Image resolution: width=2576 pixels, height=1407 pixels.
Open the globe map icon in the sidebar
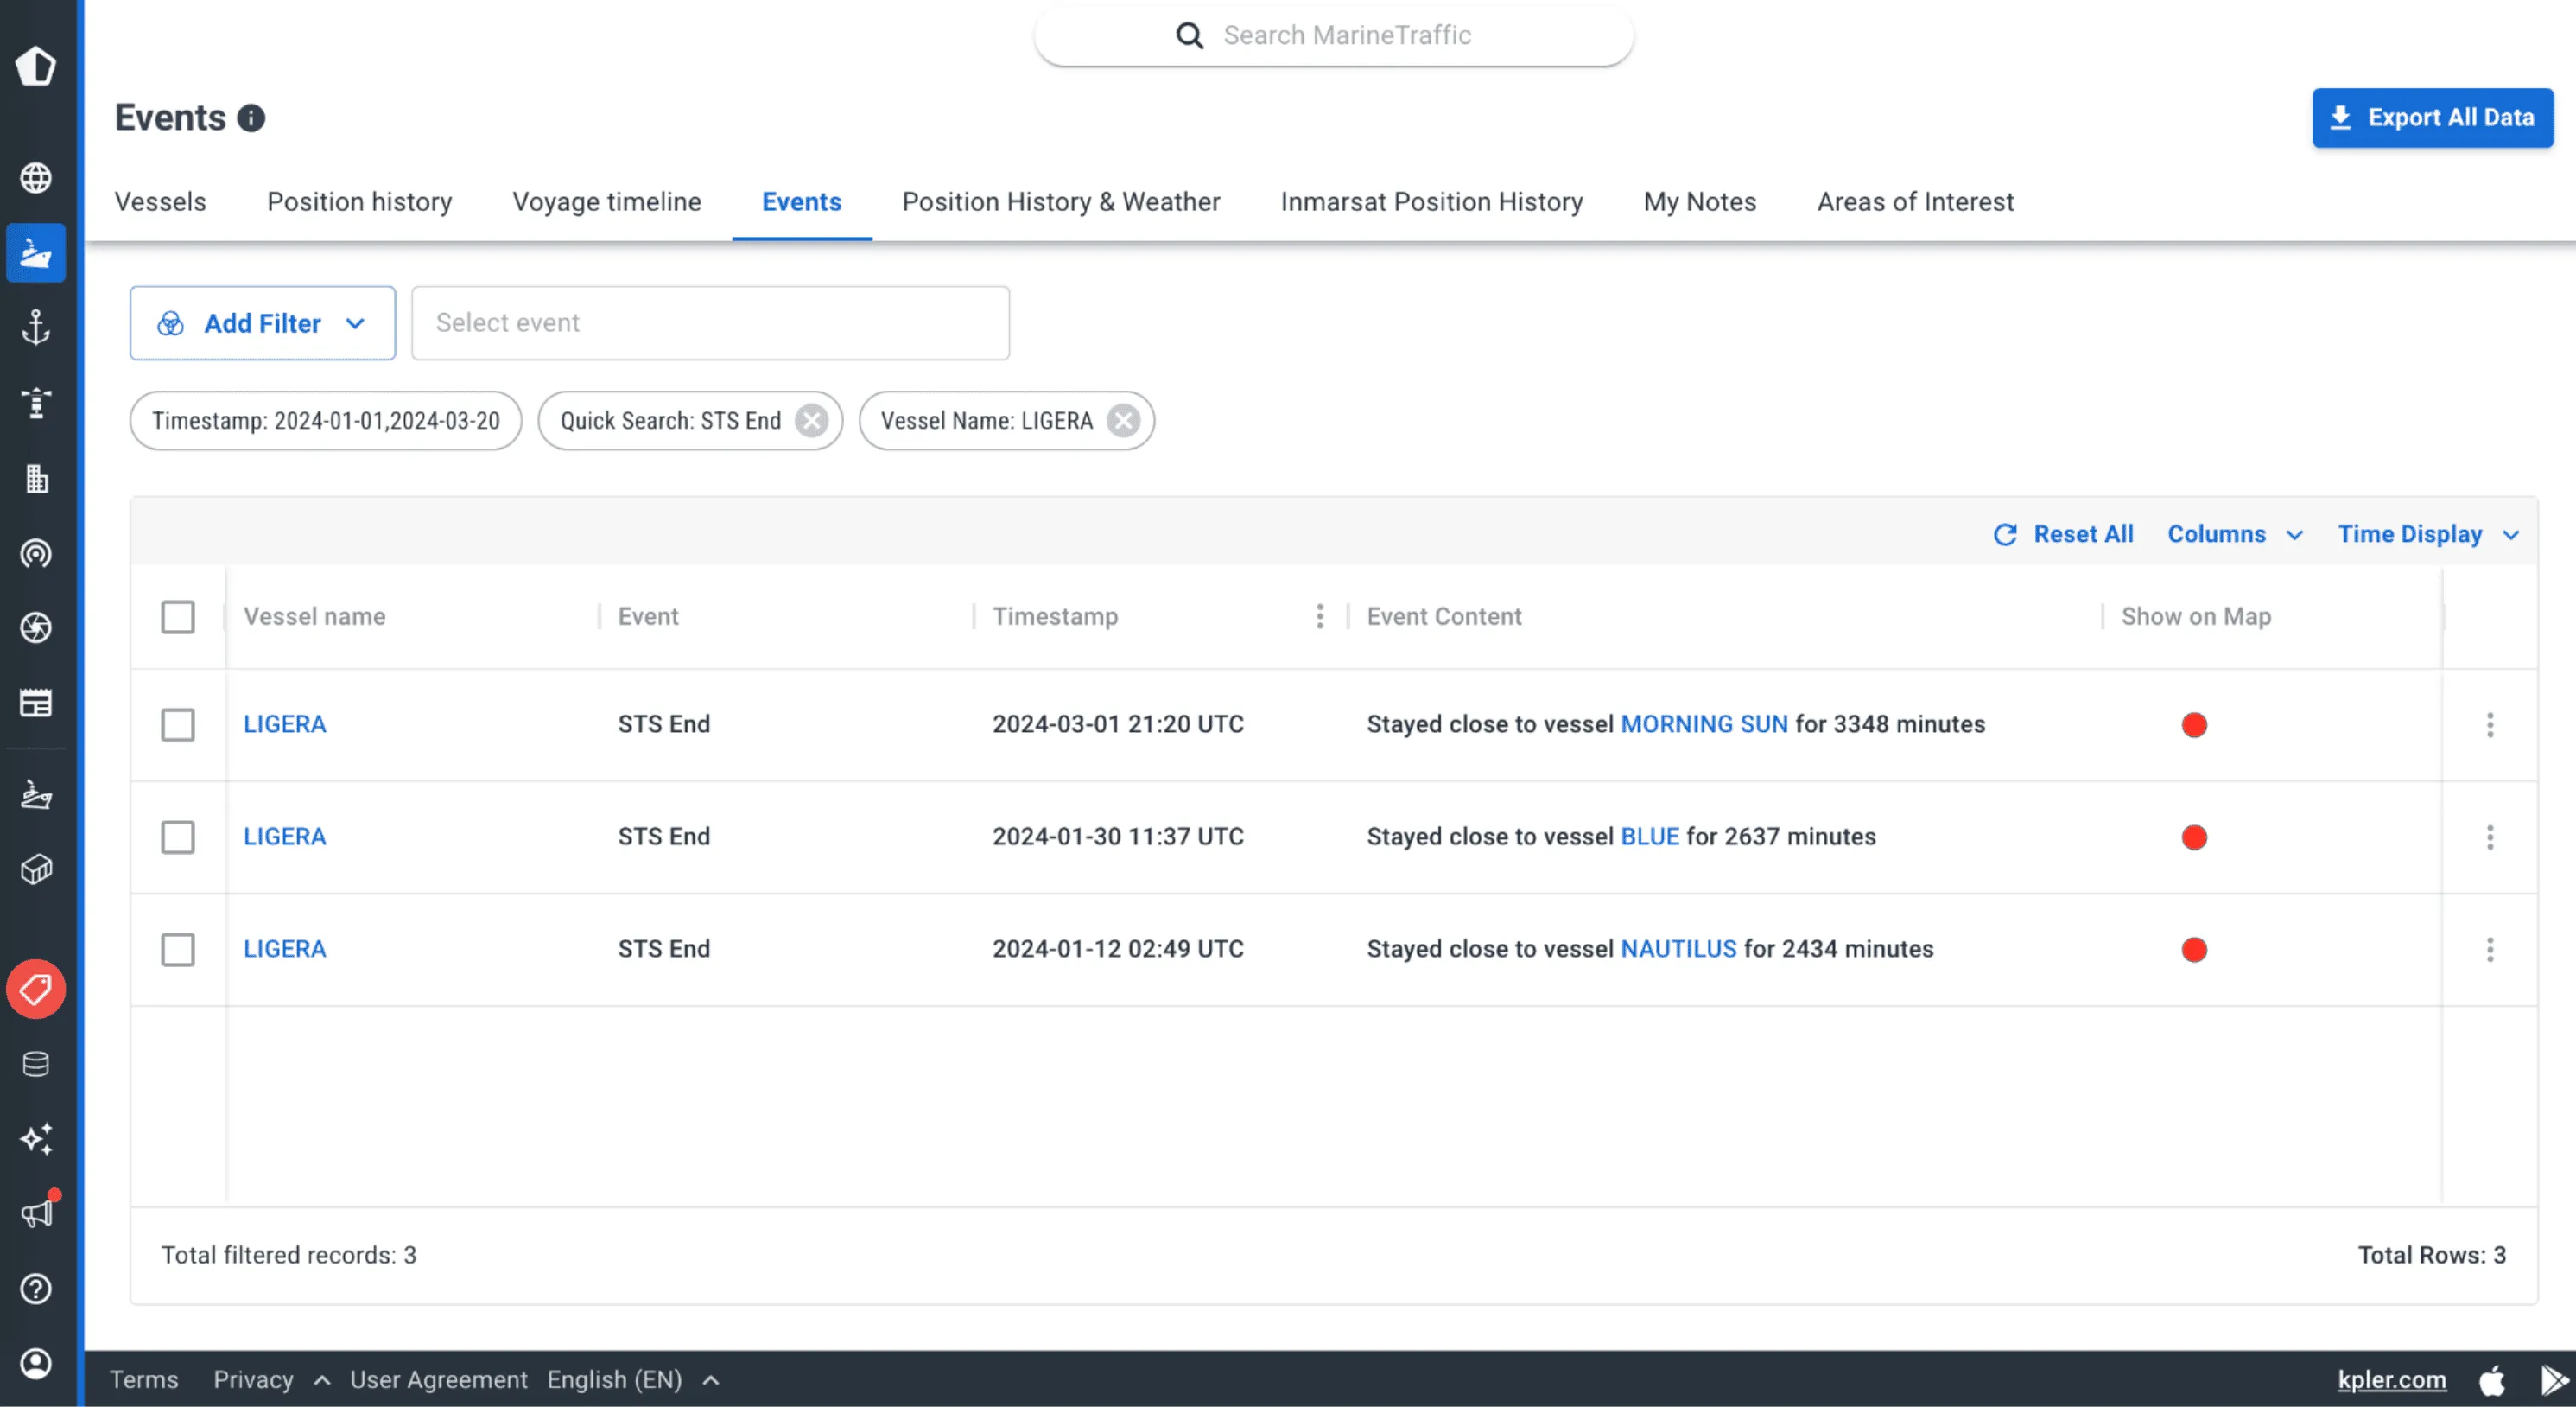(x=36, y=178)
